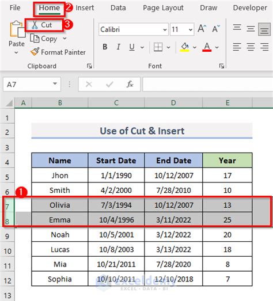Expand the Name Box dropdown arrow
The height and width of the screenshot is (301, 273).
coord(55,84)
